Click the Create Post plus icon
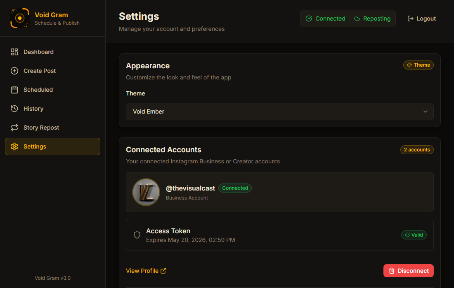454x288 pixels. [x=14, y=71]
